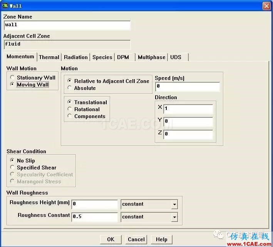Close the Wall dialog with X button
This screenshot has height=247, width=273.
(266, 6)
